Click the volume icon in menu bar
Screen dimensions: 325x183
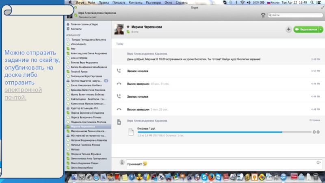tap(248, 2)
